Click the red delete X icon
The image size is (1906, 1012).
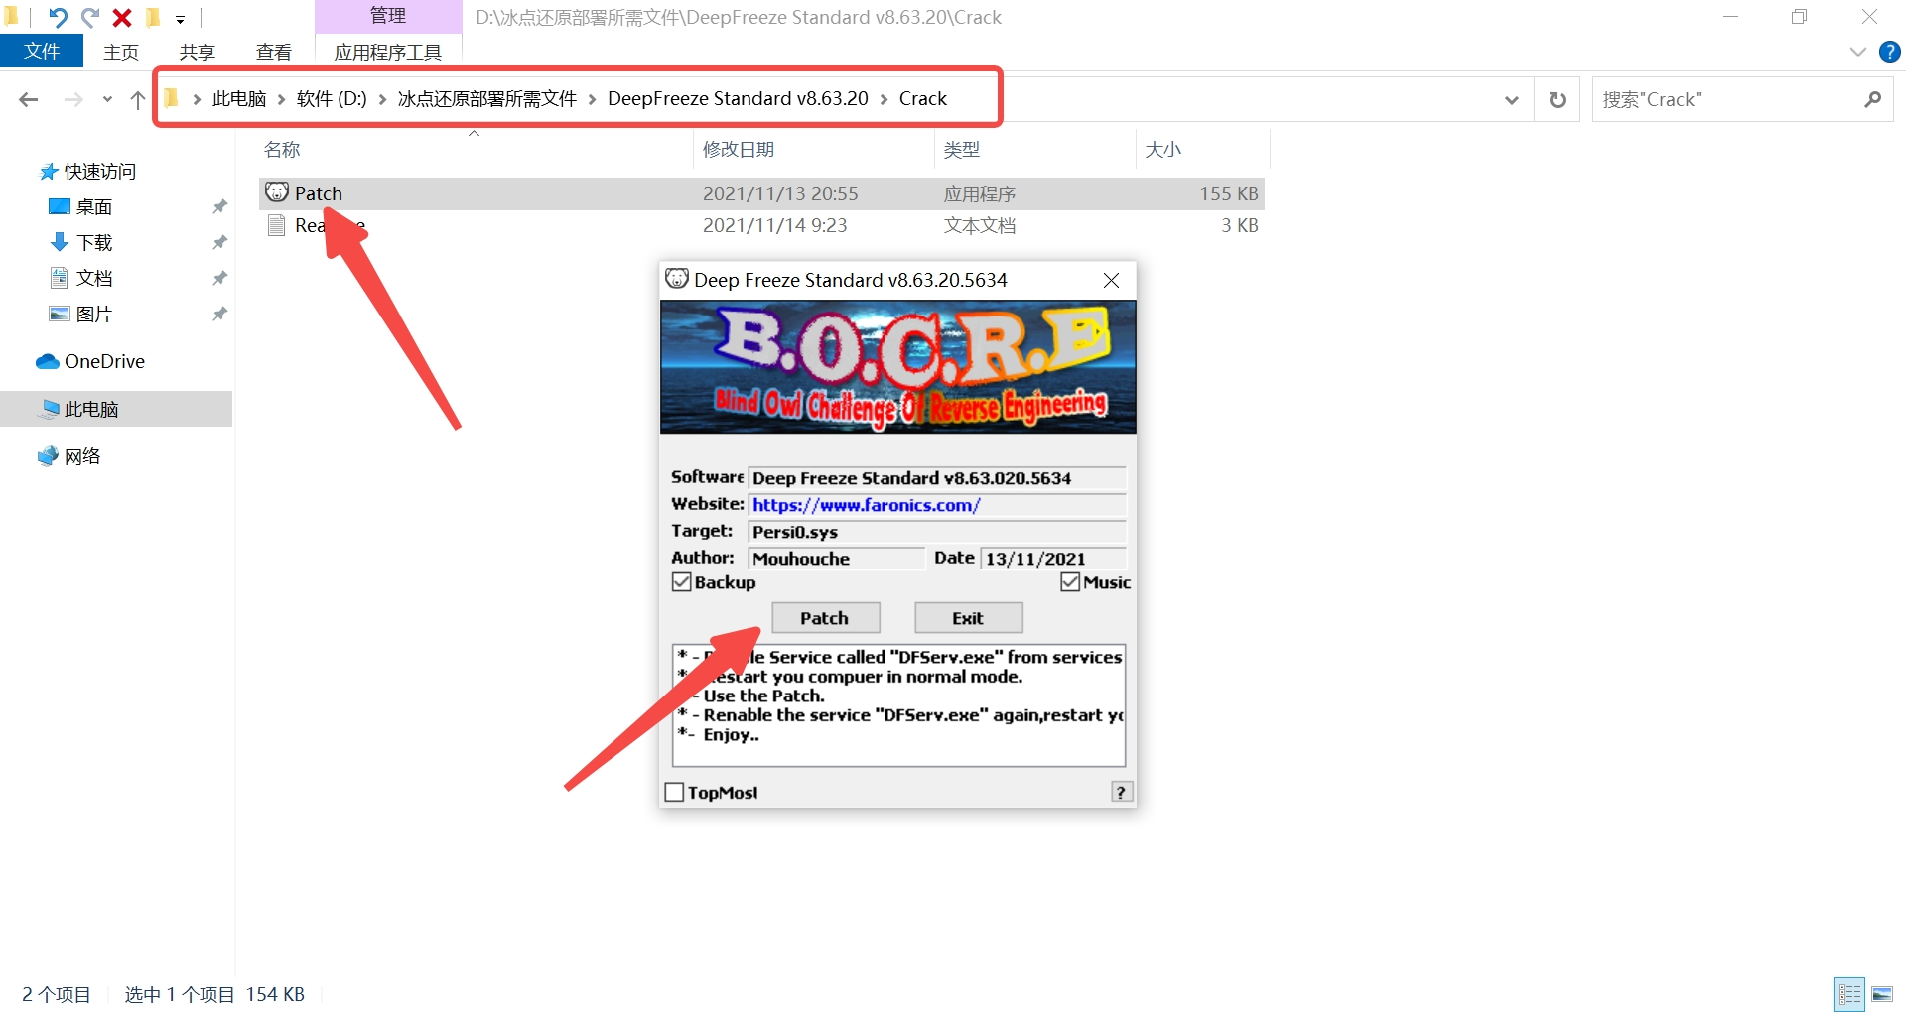(122, 17)
